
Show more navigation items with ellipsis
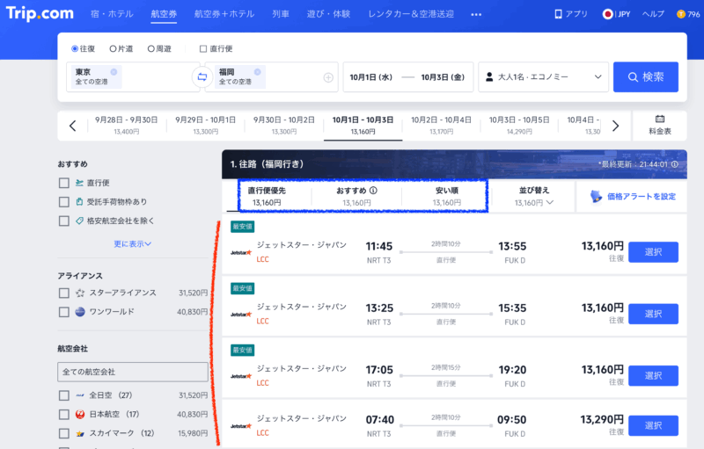coord(476,14)
